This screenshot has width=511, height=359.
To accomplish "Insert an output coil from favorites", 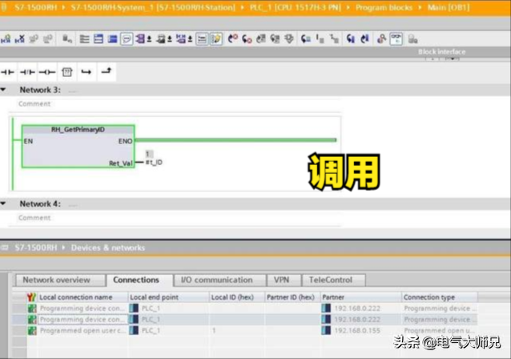I will pos(47,72).
